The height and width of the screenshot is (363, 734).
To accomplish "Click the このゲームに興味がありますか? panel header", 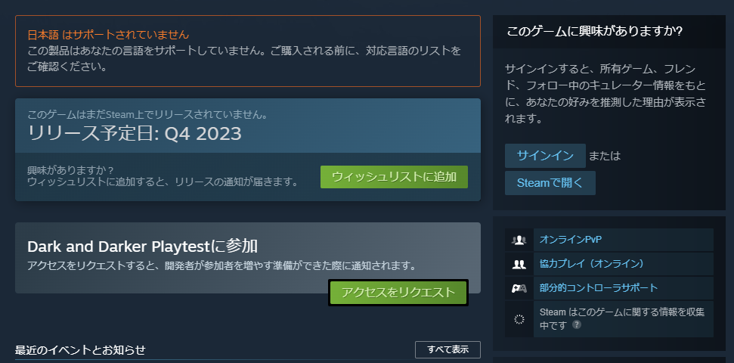I will 594,32.
